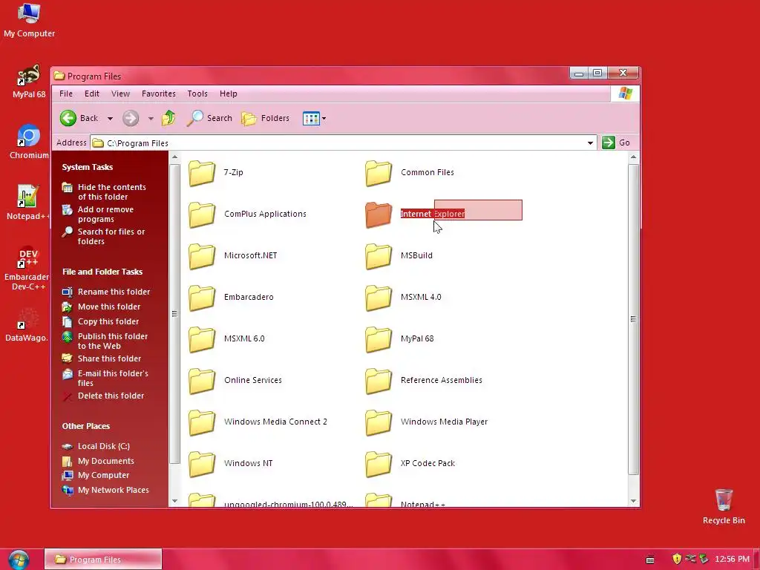The width and height of the screenshot is (760, 570).
Task: Open the Help menu
Action: click(229, 94)
